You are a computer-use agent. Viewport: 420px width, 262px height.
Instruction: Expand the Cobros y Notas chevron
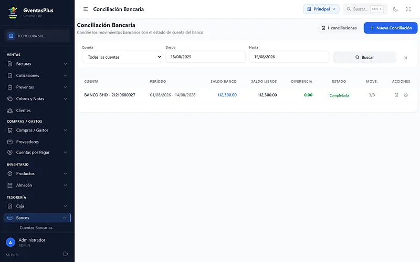coord(65,99)
